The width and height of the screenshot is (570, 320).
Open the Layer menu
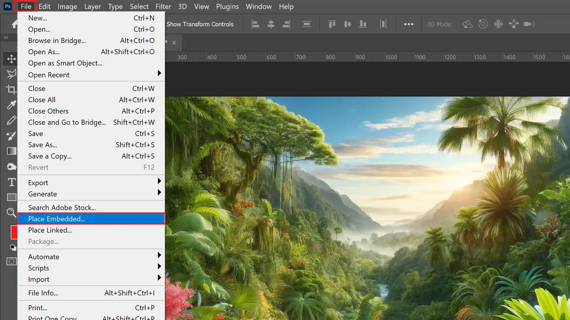tap(93, 6)
